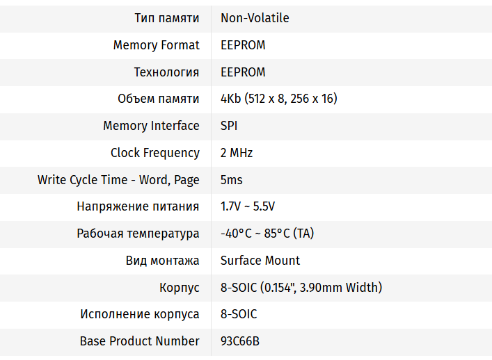
Task: Click the EEPROM value beside Memory Format
Action: (243, 45)
